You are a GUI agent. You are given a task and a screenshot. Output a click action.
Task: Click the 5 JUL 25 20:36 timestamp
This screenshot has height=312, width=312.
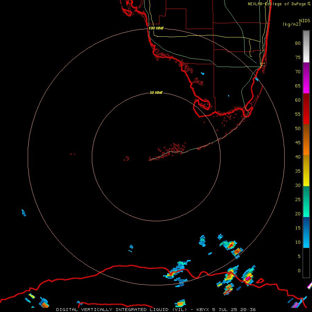click(234, 310)
